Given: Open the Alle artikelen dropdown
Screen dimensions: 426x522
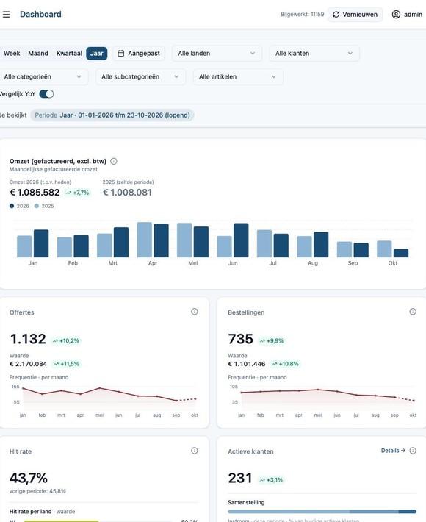Looking at the screenshot, I should coord(238,77).
